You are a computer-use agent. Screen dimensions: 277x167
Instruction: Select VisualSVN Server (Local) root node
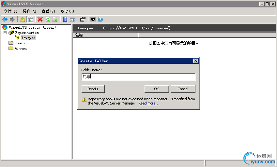(32, 27)
